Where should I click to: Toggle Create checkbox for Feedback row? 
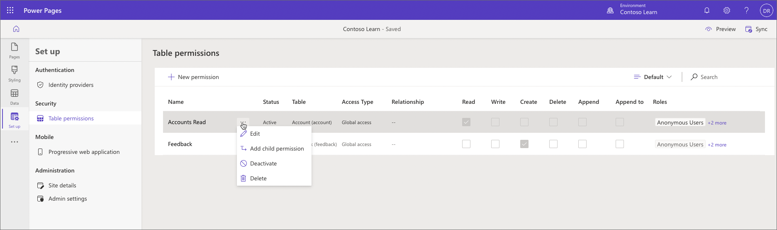click(524, 144)
